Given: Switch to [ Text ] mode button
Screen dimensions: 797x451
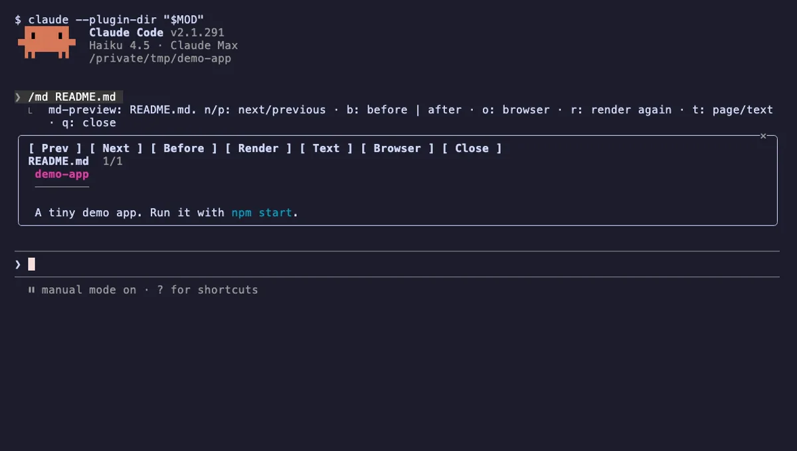Looking at the screenshot, I should [326, 149].
